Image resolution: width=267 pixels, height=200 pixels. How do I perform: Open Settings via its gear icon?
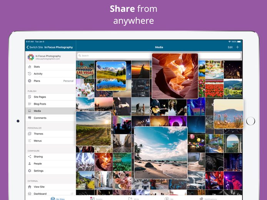(x=30, y=171)
